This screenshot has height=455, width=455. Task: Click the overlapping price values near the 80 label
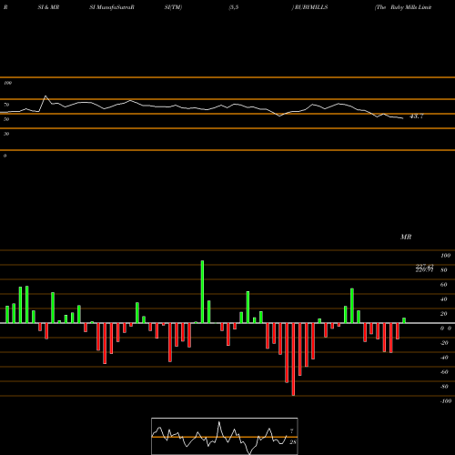pos(424,268)
